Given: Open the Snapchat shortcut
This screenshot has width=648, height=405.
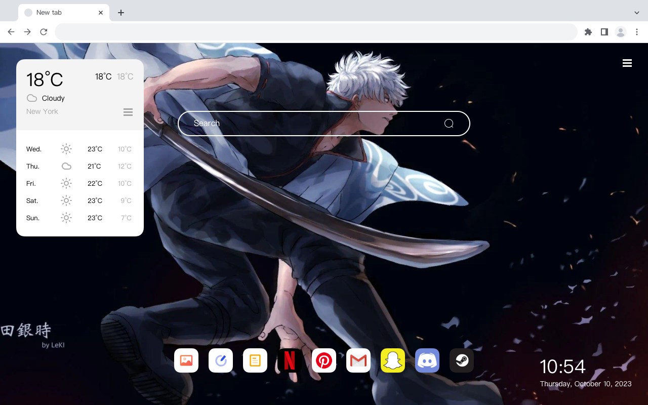Looking at the screenshot, I should pos(393,360).
